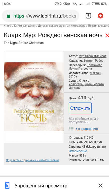Open illustrator link Ингпен Роберт
Screen dimensions: 109x194
pos(94,61)
